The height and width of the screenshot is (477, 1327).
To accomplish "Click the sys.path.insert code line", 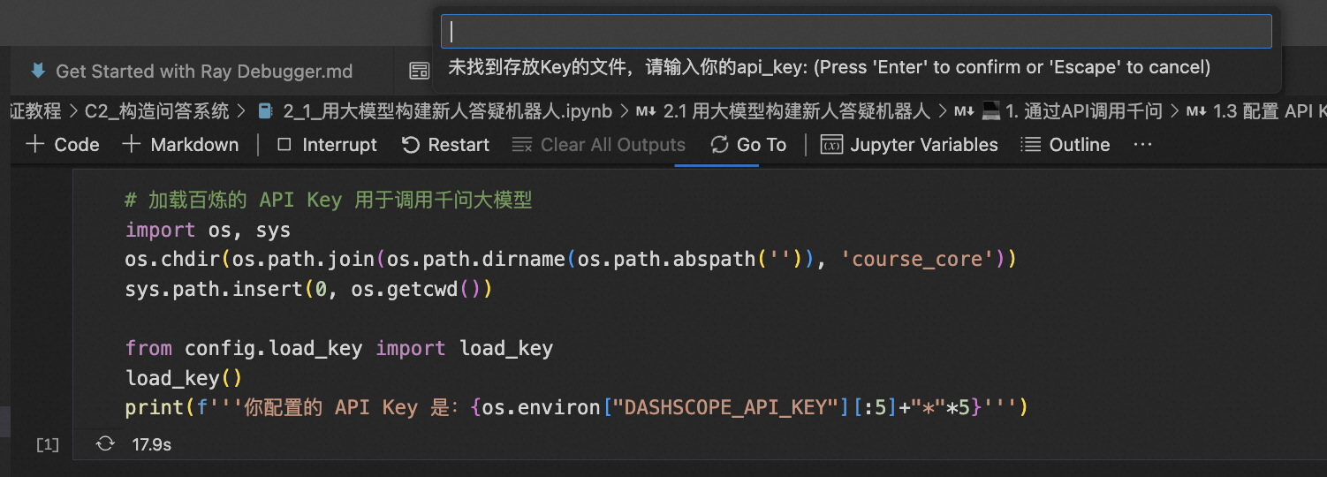I will [x=308, y=289].
